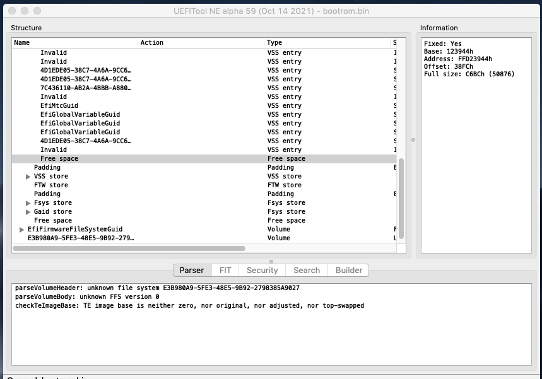Click the 'Address: FFD23944h' info line
542x379 pixels.
[x=458, y=59]
